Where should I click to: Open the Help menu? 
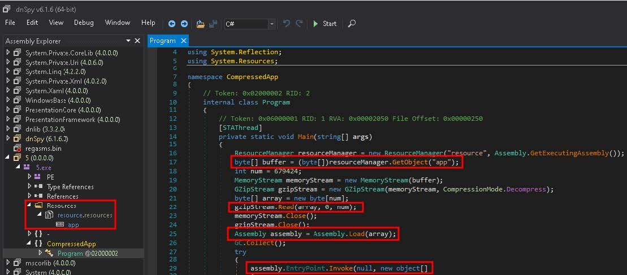tap(148, 23)
